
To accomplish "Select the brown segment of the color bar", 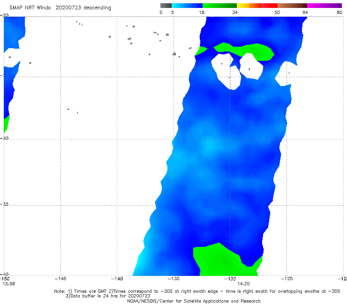I will pos(292,6).
